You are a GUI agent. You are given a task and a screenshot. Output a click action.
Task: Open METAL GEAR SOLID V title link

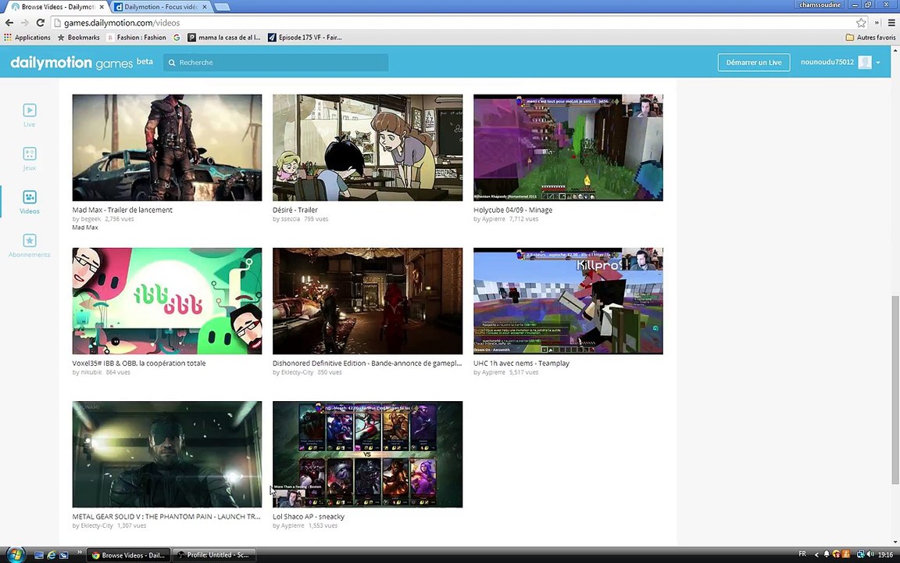pos(166,516)
